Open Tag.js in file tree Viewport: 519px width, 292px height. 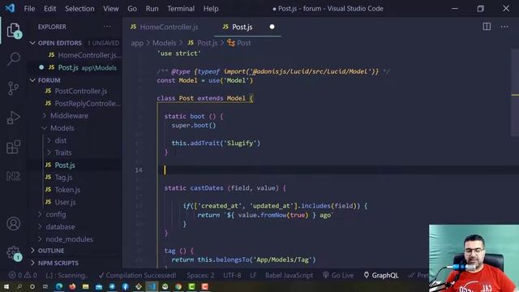[63, 178]
